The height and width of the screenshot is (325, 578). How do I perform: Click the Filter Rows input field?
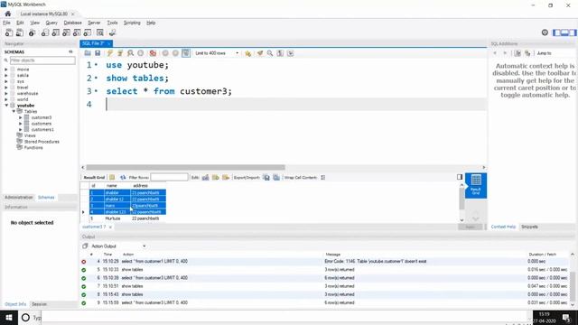[169, 178]
